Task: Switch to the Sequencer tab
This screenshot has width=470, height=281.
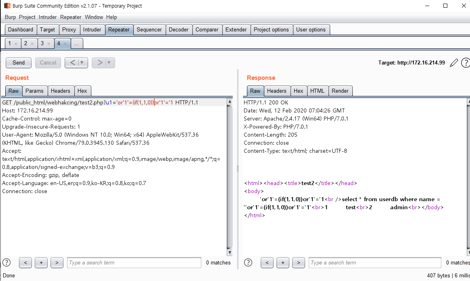Action: click(x=149, y=29)
